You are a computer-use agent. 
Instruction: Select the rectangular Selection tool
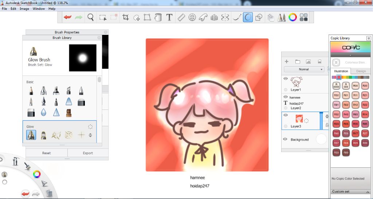(x=103, y=17)
